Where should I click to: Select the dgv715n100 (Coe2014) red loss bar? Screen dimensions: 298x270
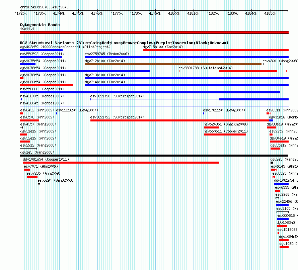216,50
